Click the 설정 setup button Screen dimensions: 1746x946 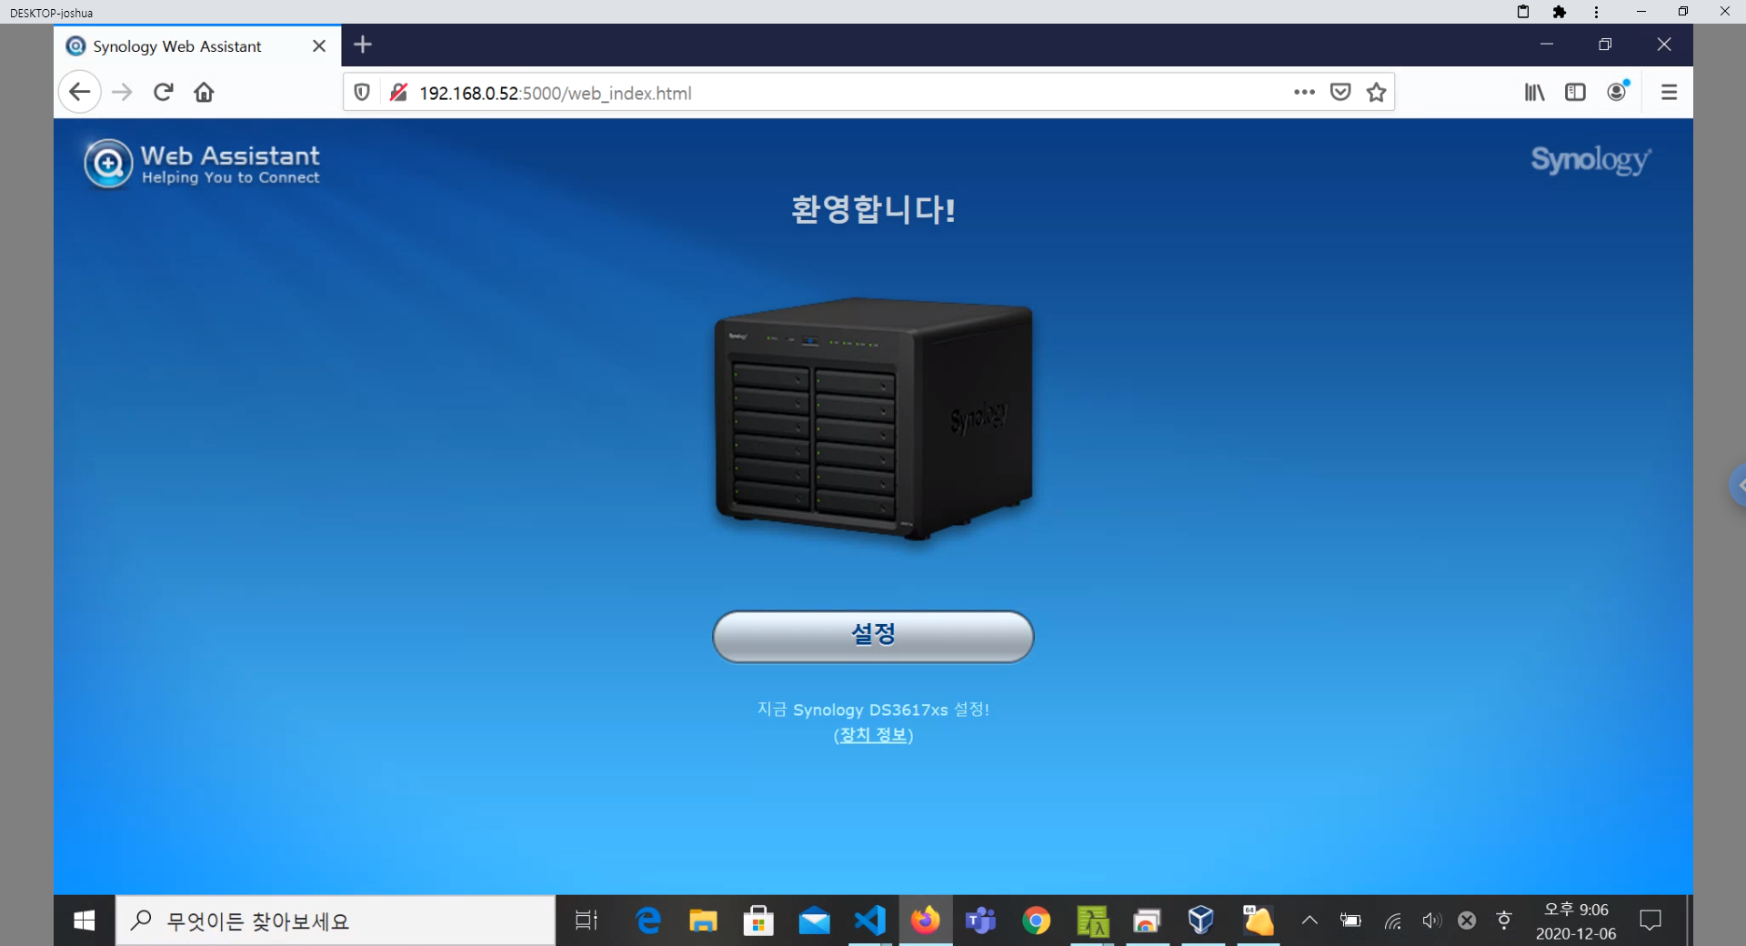tap(873, 636)
